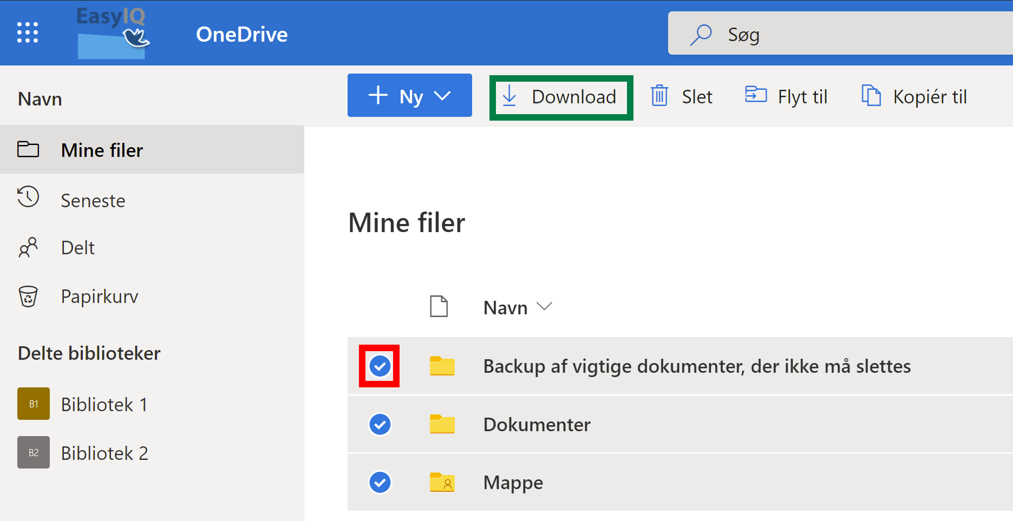
Task: Click the EasyIQ logo
Action: click(112, 32)
